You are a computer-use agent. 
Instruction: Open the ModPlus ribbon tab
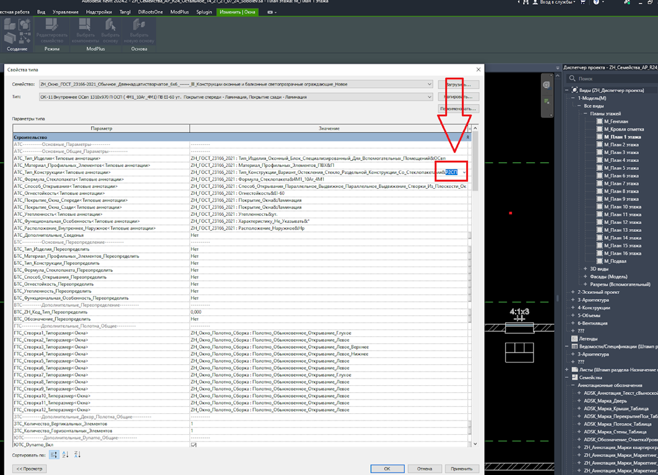point(180,12)
